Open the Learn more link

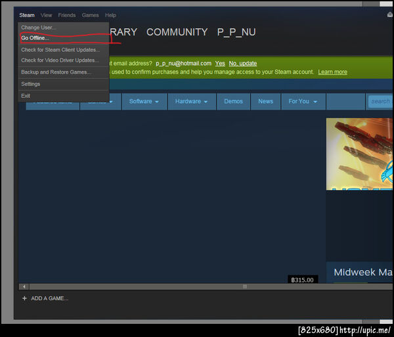pos(332,72)
